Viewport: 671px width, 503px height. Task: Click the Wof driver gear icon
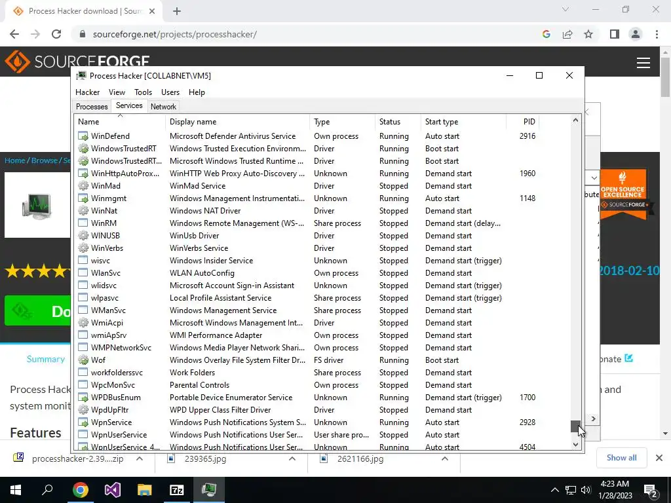(x=83, y=360)
